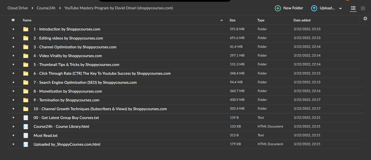Toggle favorite dot for 1 - Introduction folder
371x160 pixels.
pyautogui.click(x=13, y=29)
